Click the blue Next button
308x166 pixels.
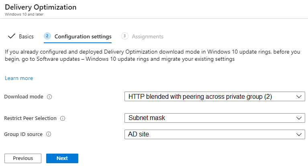[x=62, y=158]
